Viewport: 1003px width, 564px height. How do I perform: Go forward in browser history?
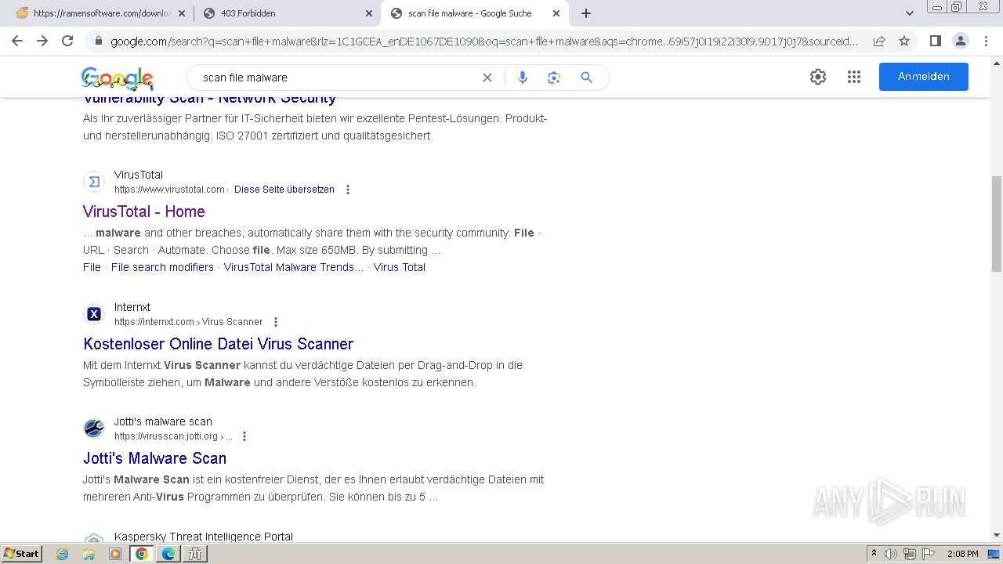42,41
